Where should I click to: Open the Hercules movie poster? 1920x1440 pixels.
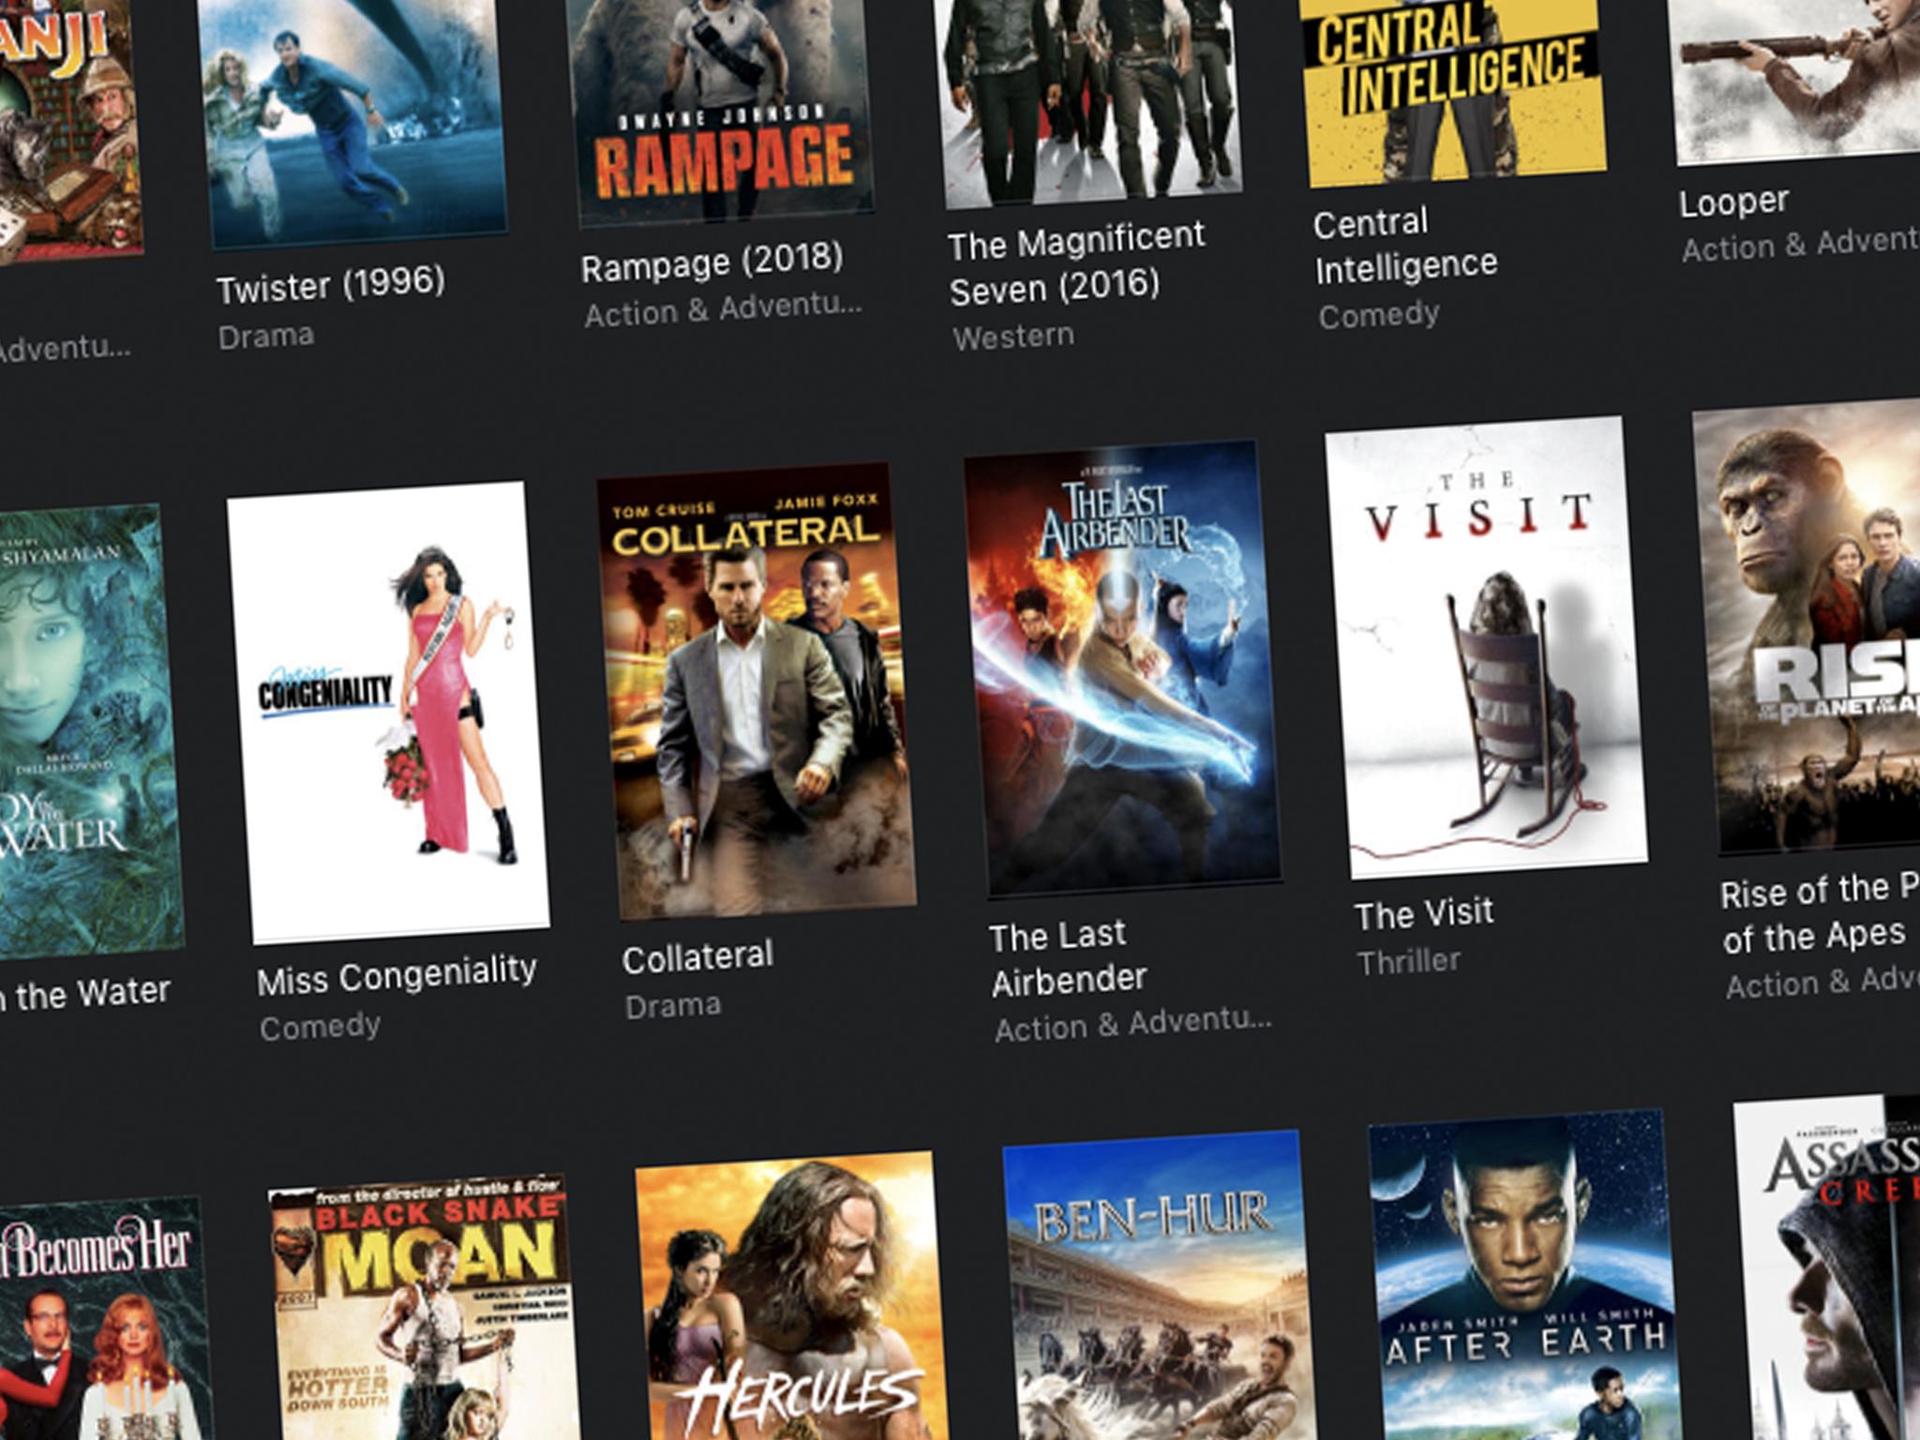tap(792, 1297)
